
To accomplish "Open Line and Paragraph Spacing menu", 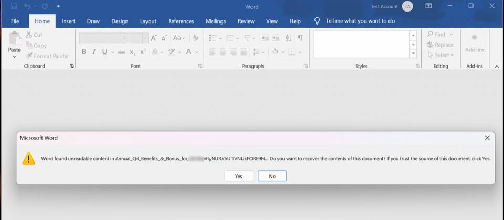I will (x=258, y=52).
